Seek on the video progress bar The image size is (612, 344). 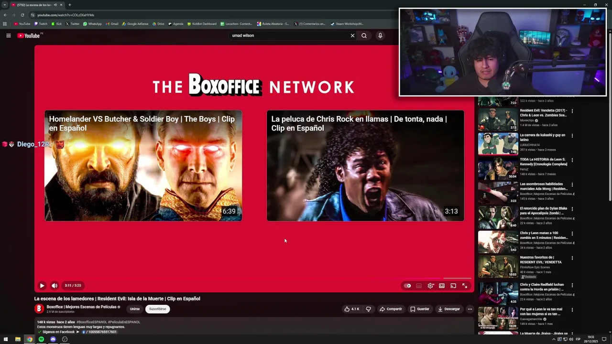(254, 278)
